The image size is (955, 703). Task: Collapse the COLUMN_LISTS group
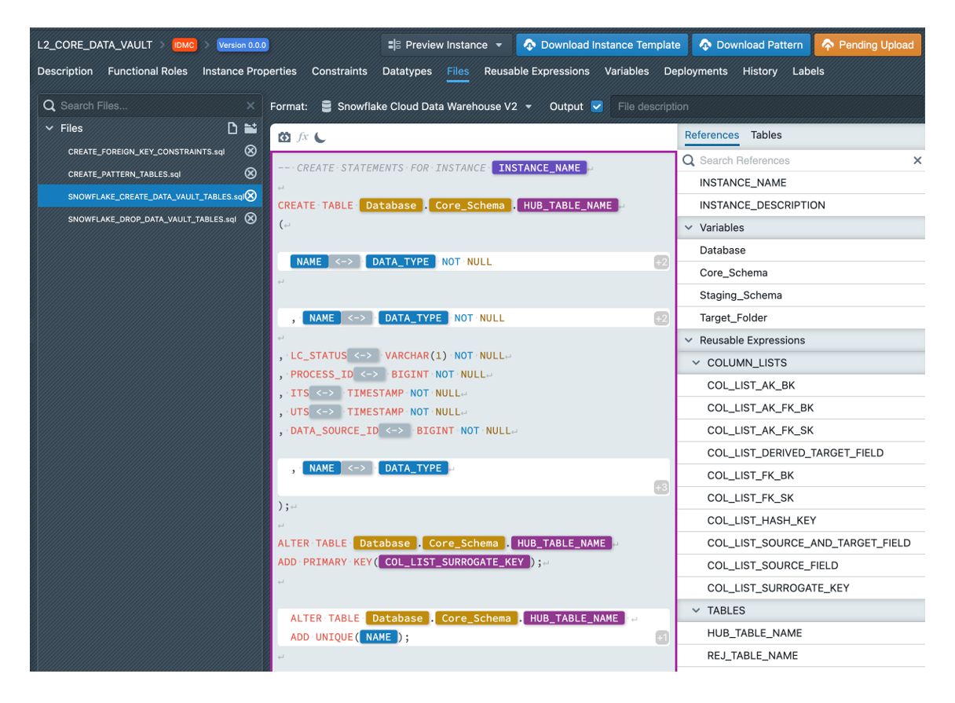pyautogui.click(x=697, y=363)
